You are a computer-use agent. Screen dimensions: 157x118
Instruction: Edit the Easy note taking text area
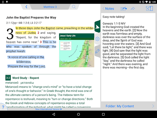click(x=128, y=57)
